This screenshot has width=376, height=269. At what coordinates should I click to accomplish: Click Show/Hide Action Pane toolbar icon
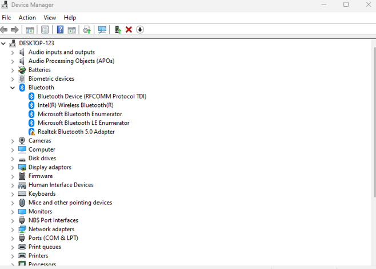coord(71,30)
